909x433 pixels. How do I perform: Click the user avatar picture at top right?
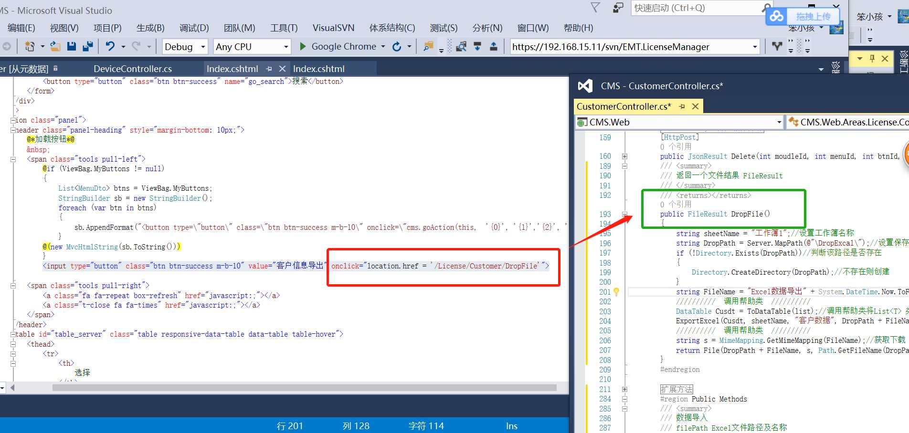pyautogui.click(x=903, y=16)
